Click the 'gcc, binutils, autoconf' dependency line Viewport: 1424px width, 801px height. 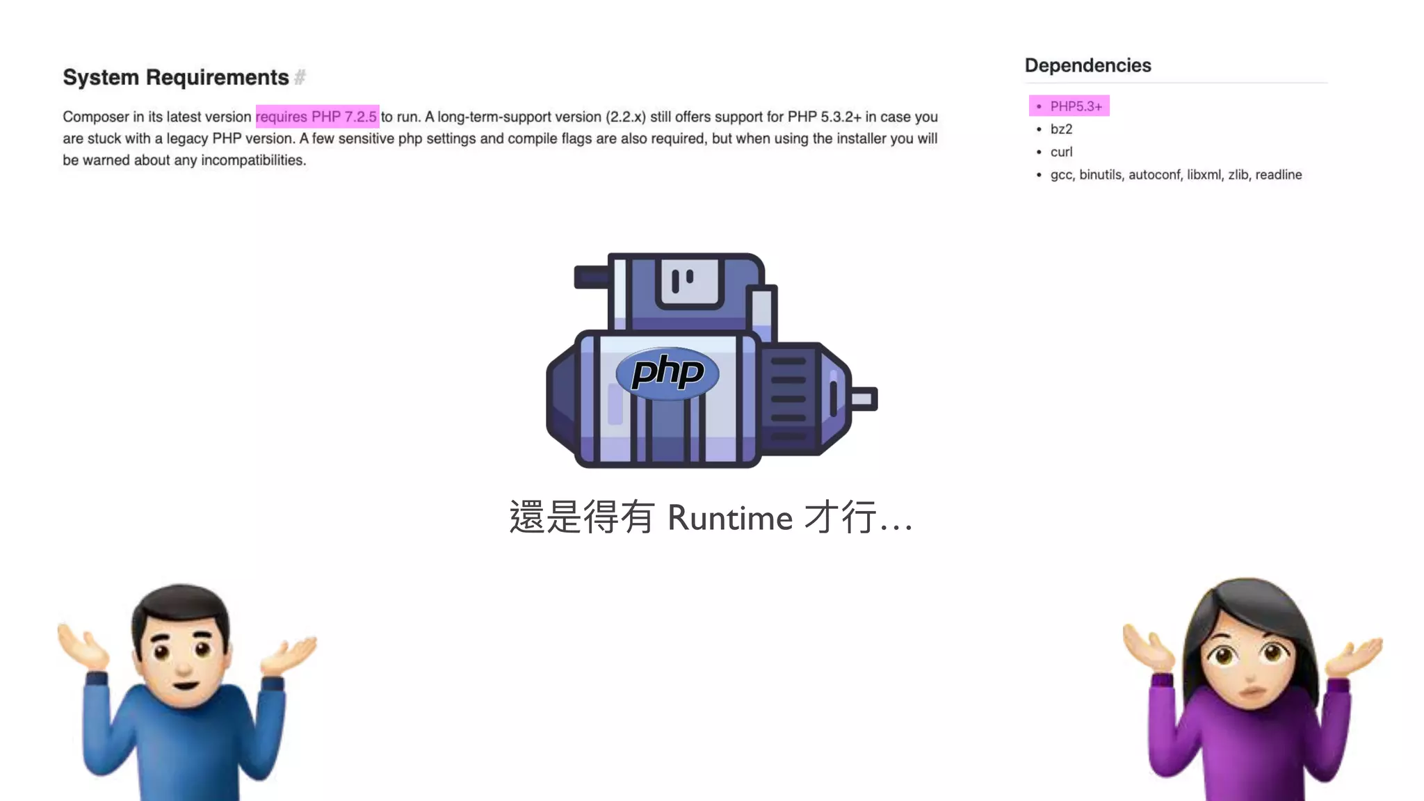pos(1176,175)
